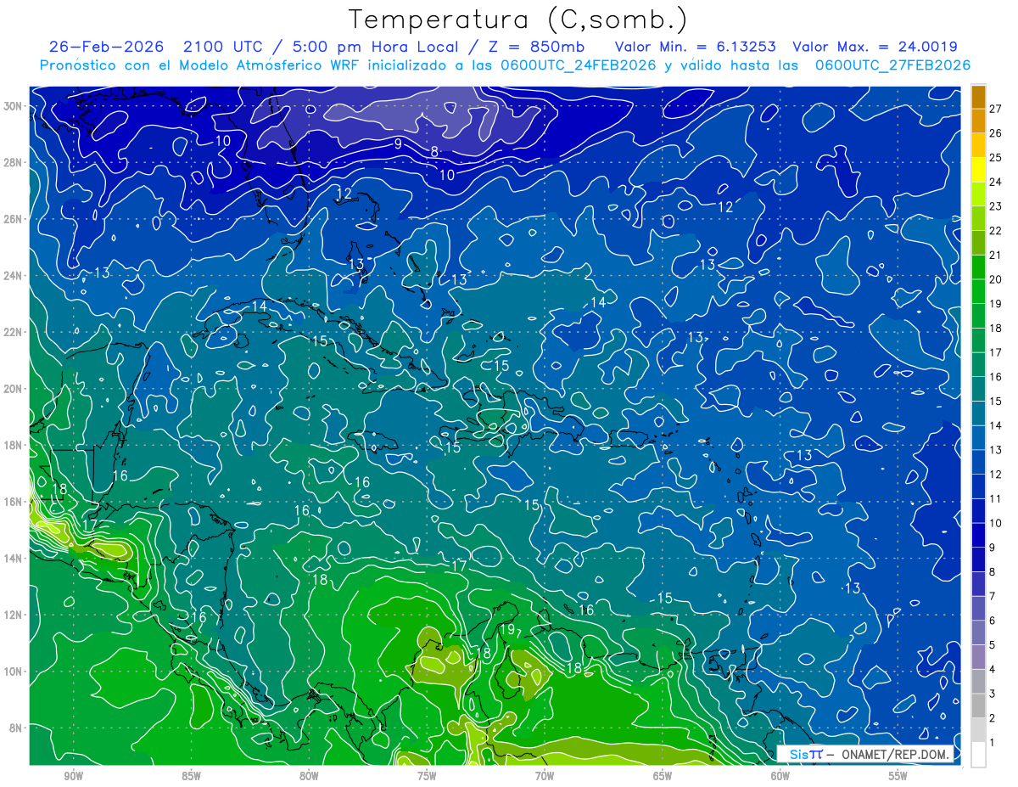Image resolution: width=1018 pixels, height=787 pixels.
Task: Click the color scale label "1"
Action: pos(993,743)
